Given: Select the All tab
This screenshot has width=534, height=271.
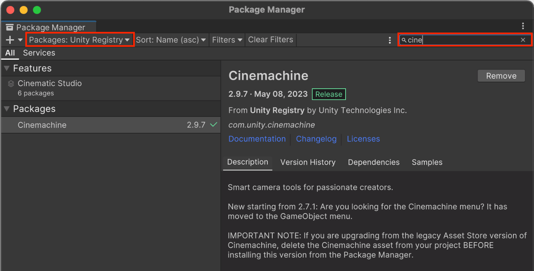Looking at the screenshot, I should tap(10, 53).
